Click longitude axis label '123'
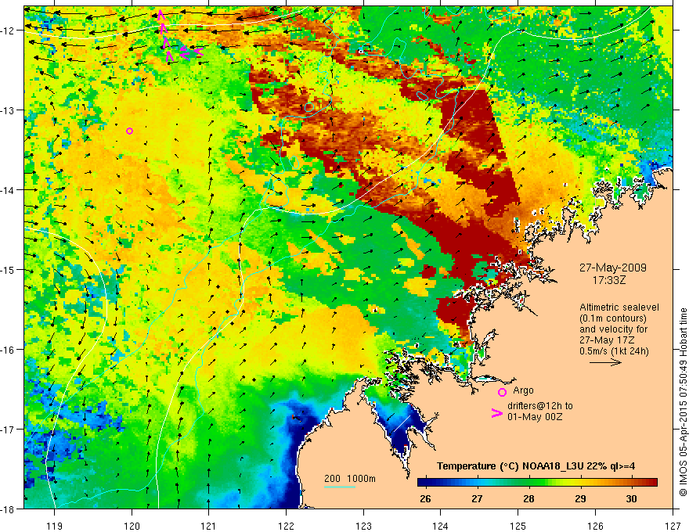Image resolution: width=689 pixels, height=532 pixels. (363, 526)
